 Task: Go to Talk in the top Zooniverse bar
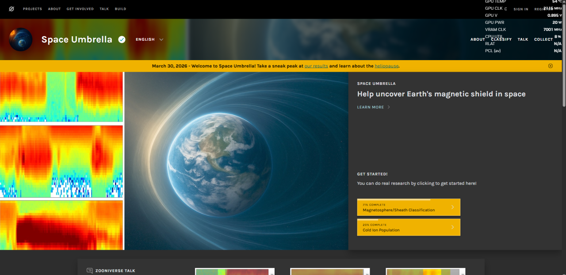click(104, 9)
